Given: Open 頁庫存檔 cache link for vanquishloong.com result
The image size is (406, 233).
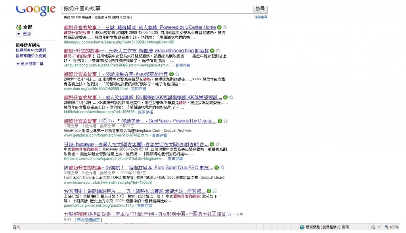Looking at the screenshot, I should (183, 66).
